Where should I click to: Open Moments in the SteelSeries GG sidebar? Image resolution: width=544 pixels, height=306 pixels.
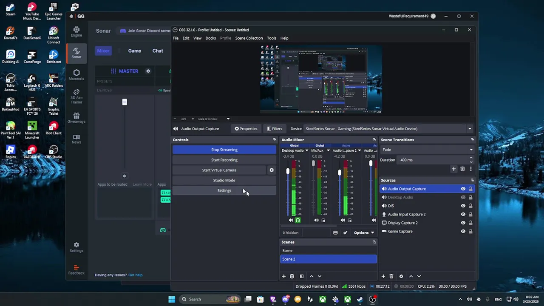76,75
